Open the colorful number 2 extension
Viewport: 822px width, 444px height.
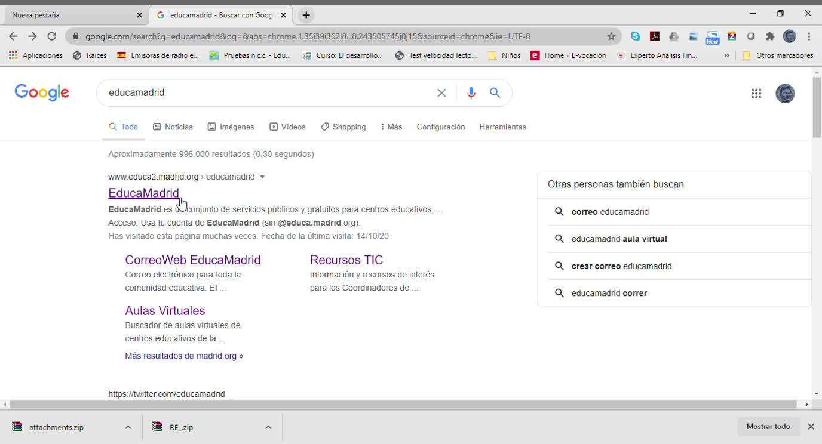732,36
